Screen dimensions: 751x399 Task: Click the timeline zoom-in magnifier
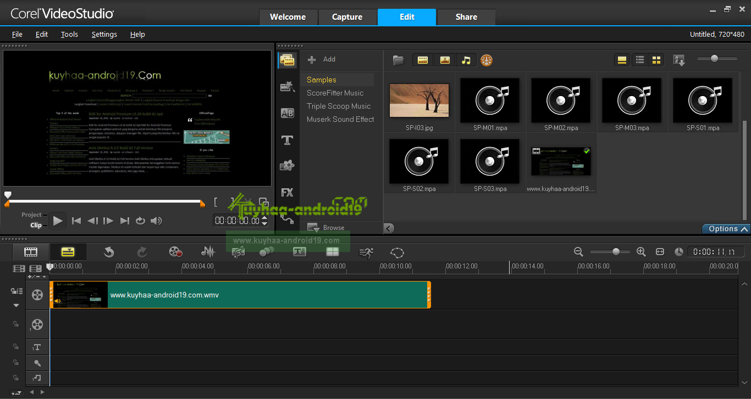pos(641,251)
